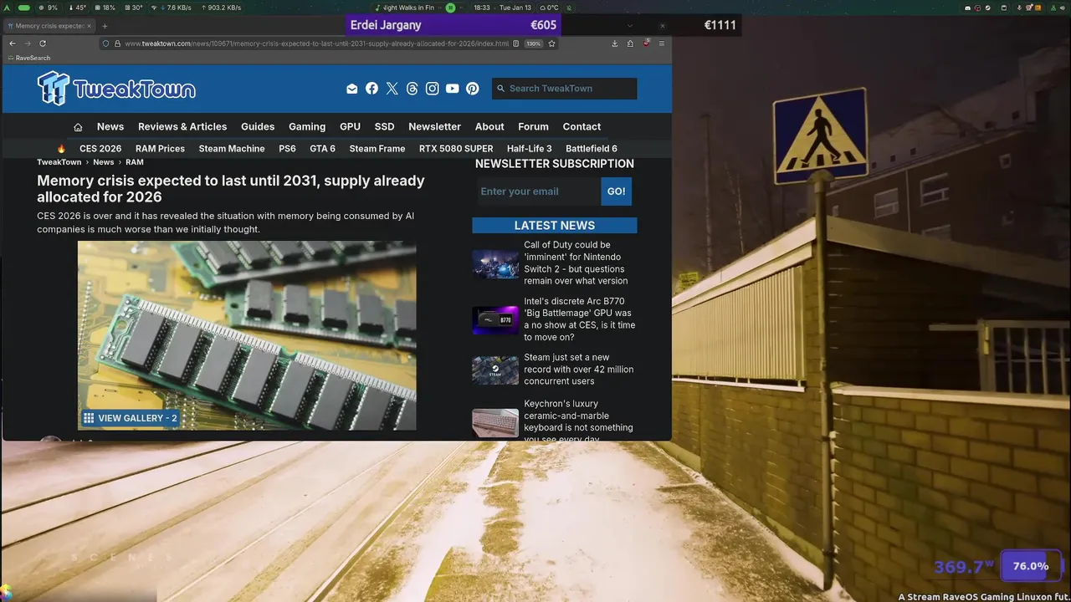Image resolution: width=1071 pixels, height=602 pixels.
Task: Bookmark this page with the star icon
Action: pyautogui.click(x=552, y=43)
